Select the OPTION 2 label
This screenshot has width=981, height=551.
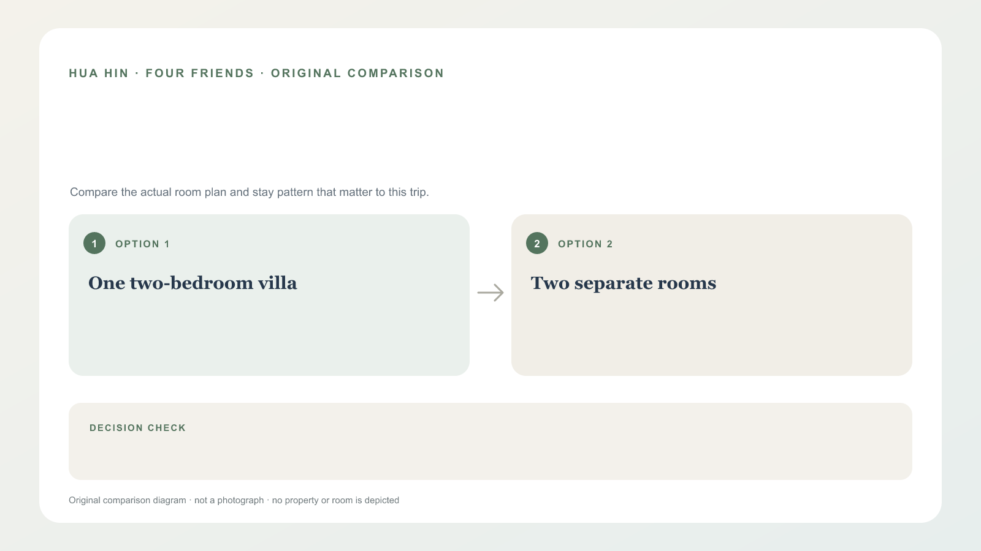(x=586, y=244)
